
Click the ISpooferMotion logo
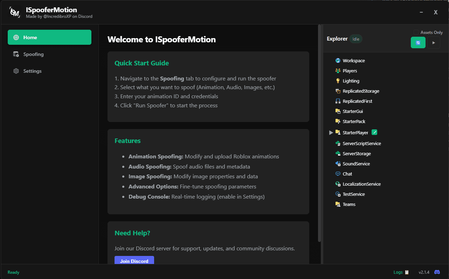pos(14,12)
